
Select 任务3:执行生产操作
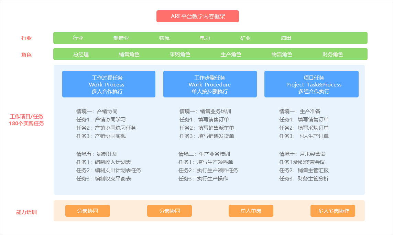(x=203, y=179)
